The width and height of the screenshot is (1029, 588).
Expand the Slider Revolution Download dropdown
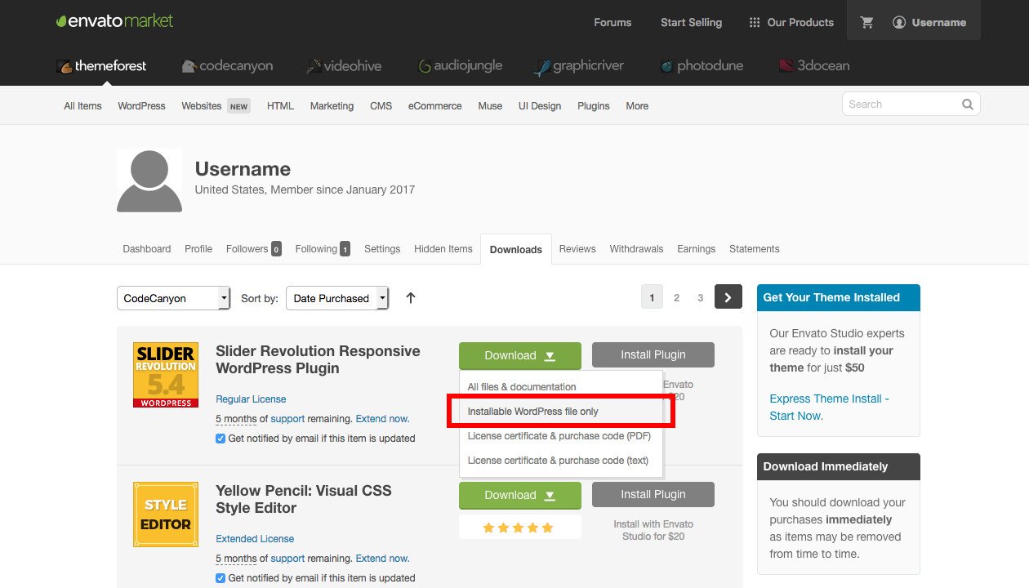520,355
